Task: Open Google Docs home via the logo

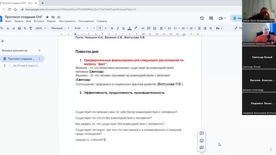Action: click(x=1, y=19)
